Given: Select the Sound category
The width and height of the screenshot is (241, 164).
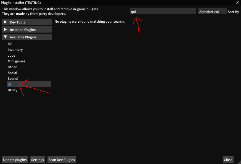Looking at the screenshot, I should tap(13, 78).
